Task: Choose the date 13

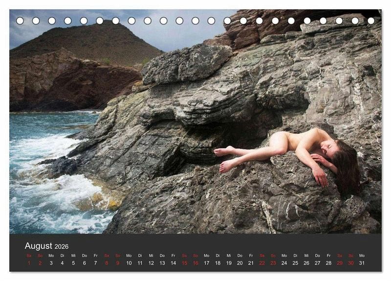Action: pos(162,263)
